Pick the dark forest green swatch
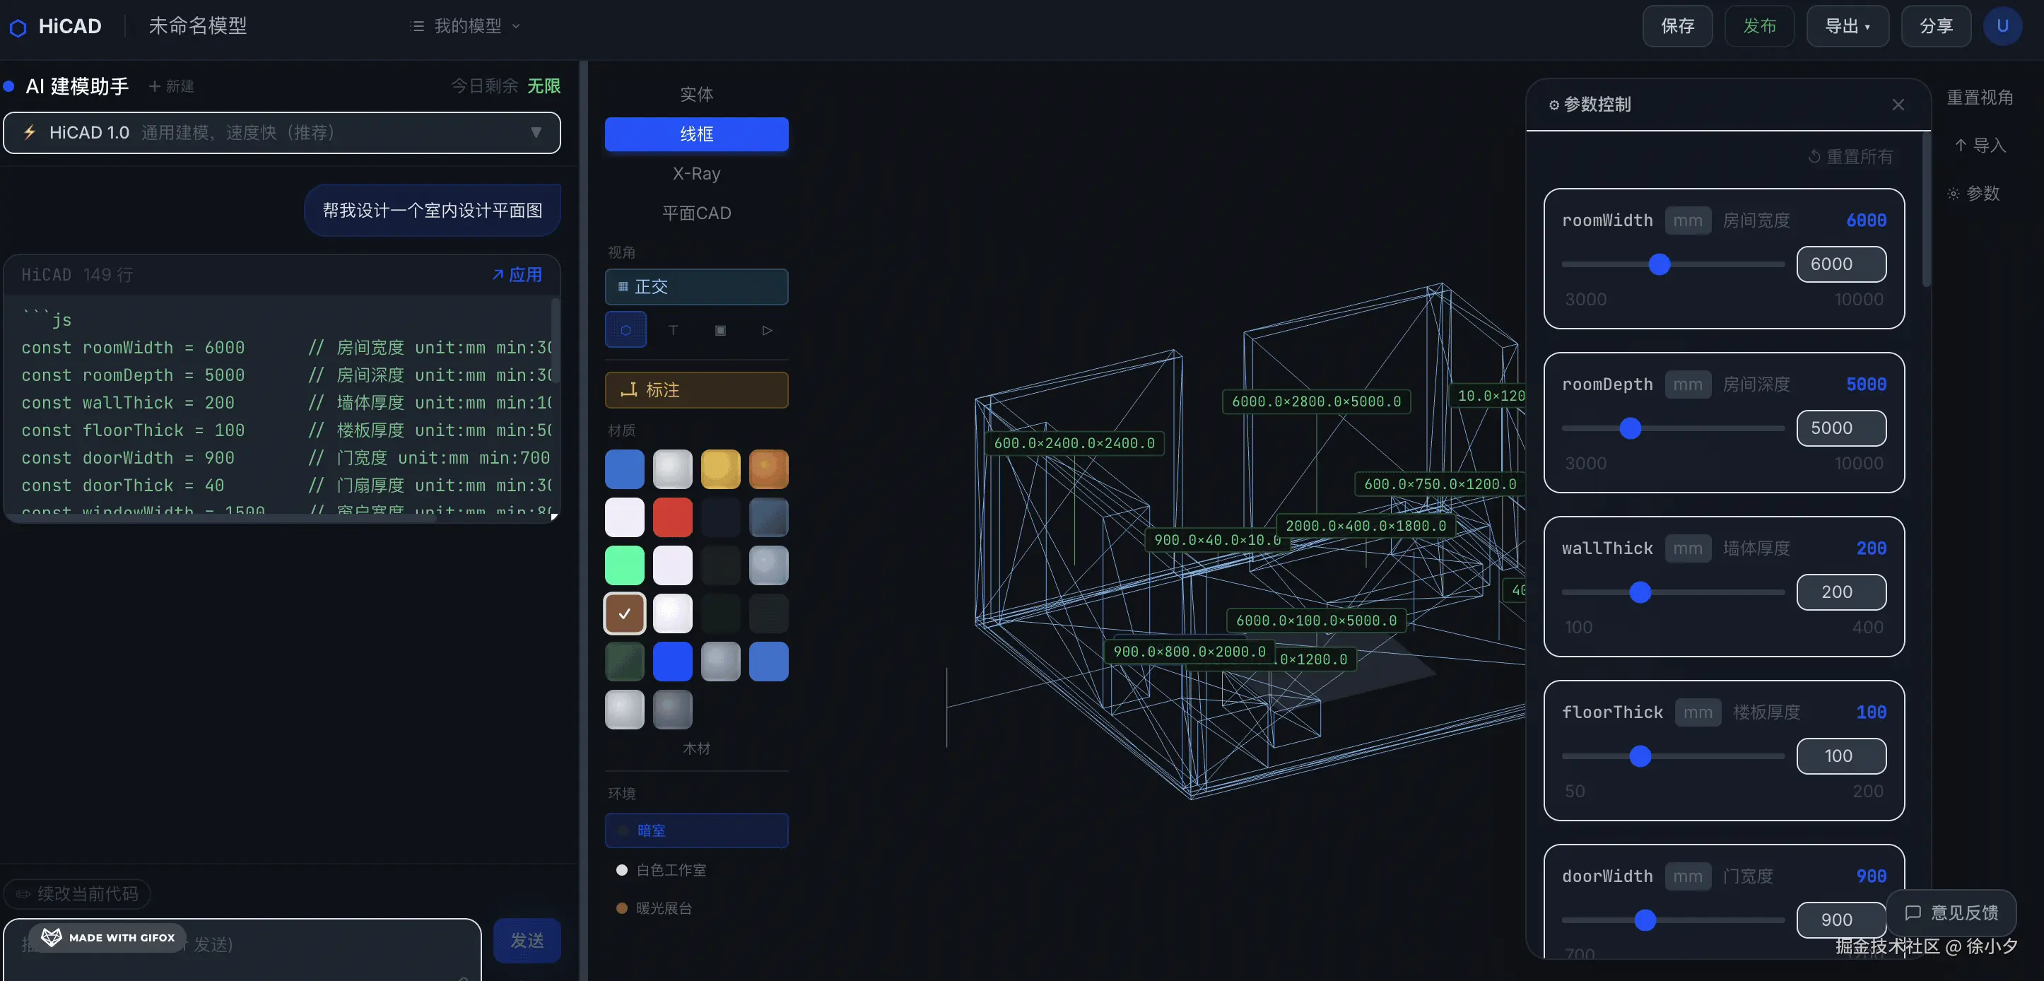 click(625, 661)
